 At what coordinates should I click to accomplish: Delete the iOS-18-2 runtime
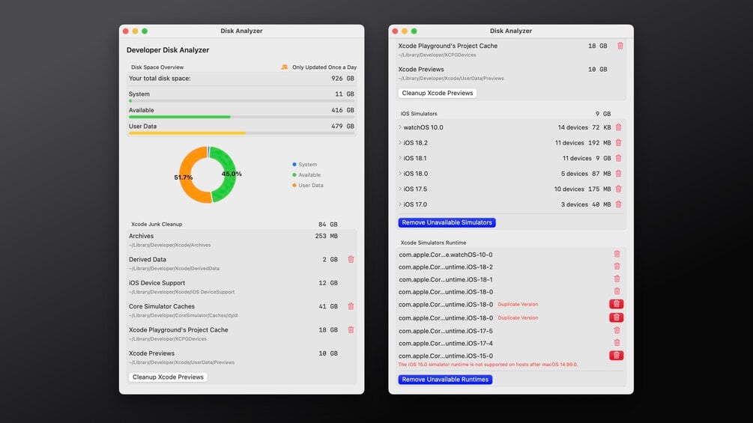617,267
